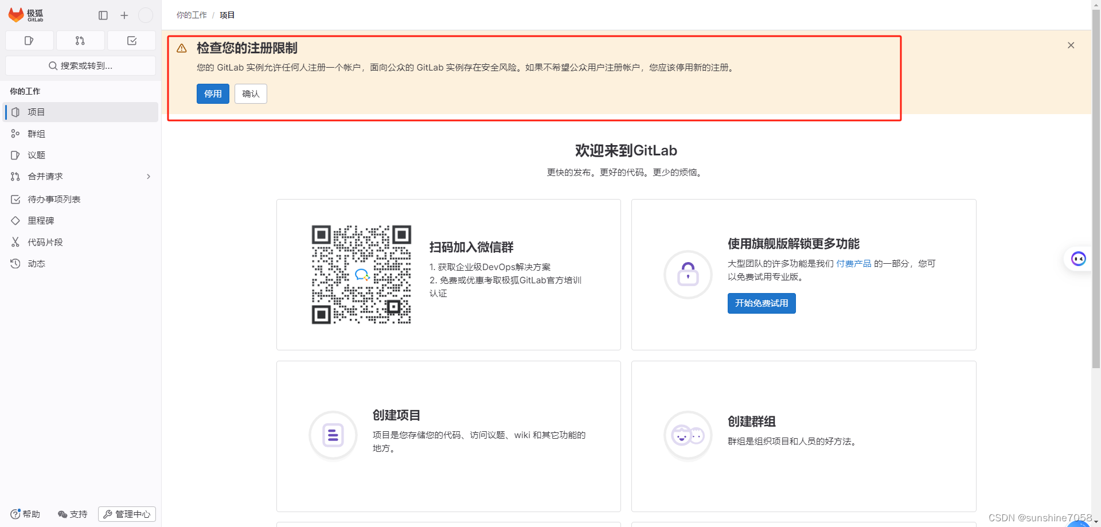Screen dimensions: 1101x527
Task: Click the purple lock illustration icon
Action: click(688, 275)
